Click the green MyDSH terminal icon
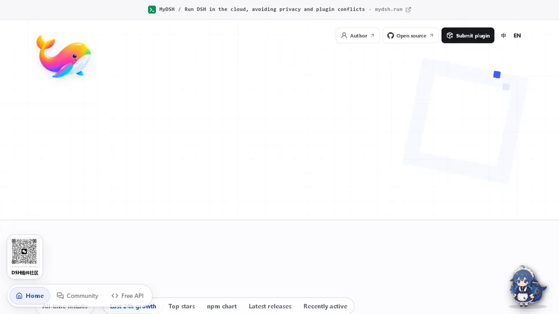 pyautogui.click(x=152, y=10)
